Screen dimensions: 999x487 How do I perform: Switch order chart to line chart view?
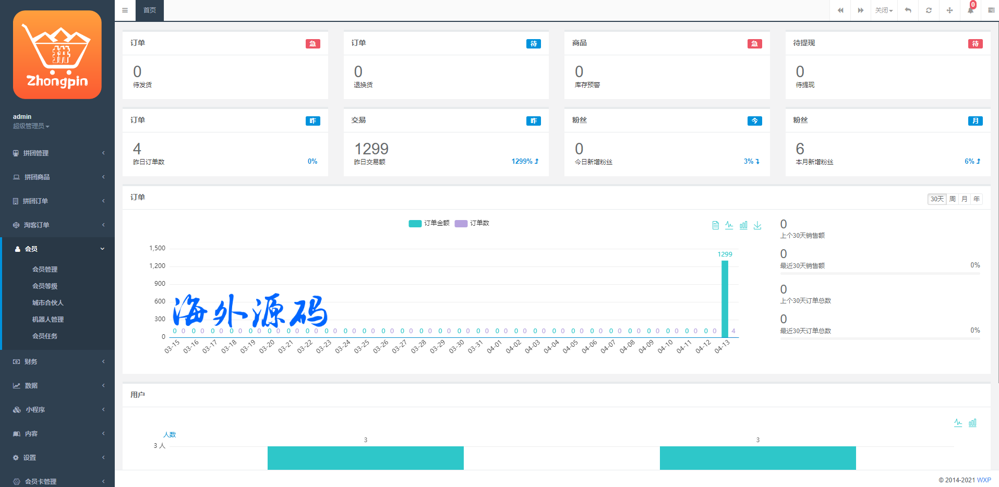pos(729,225)
